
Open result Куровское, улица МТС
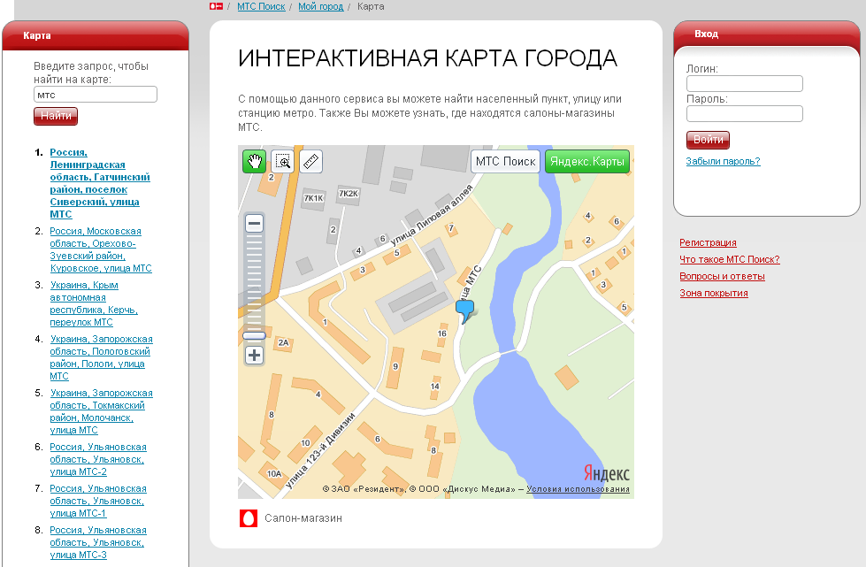tap(101, 249)
